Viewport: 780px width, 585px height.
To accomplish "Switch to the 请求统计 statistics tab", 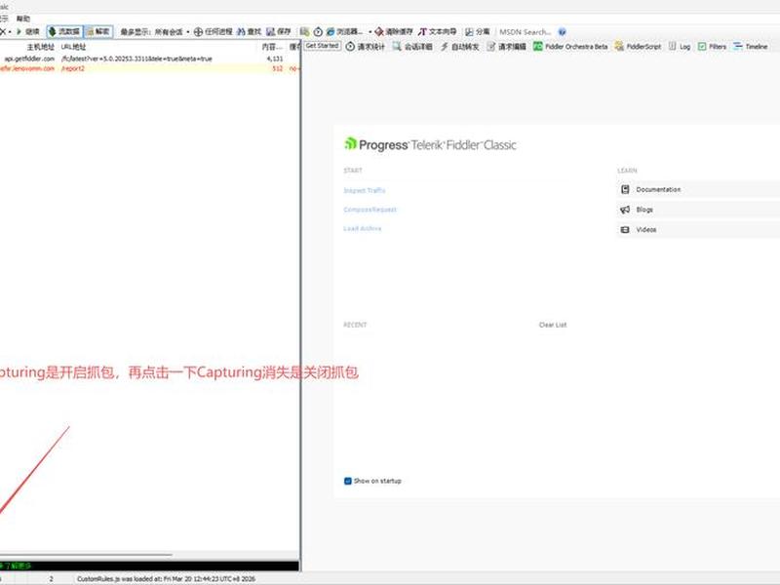I will click(366, 46).
